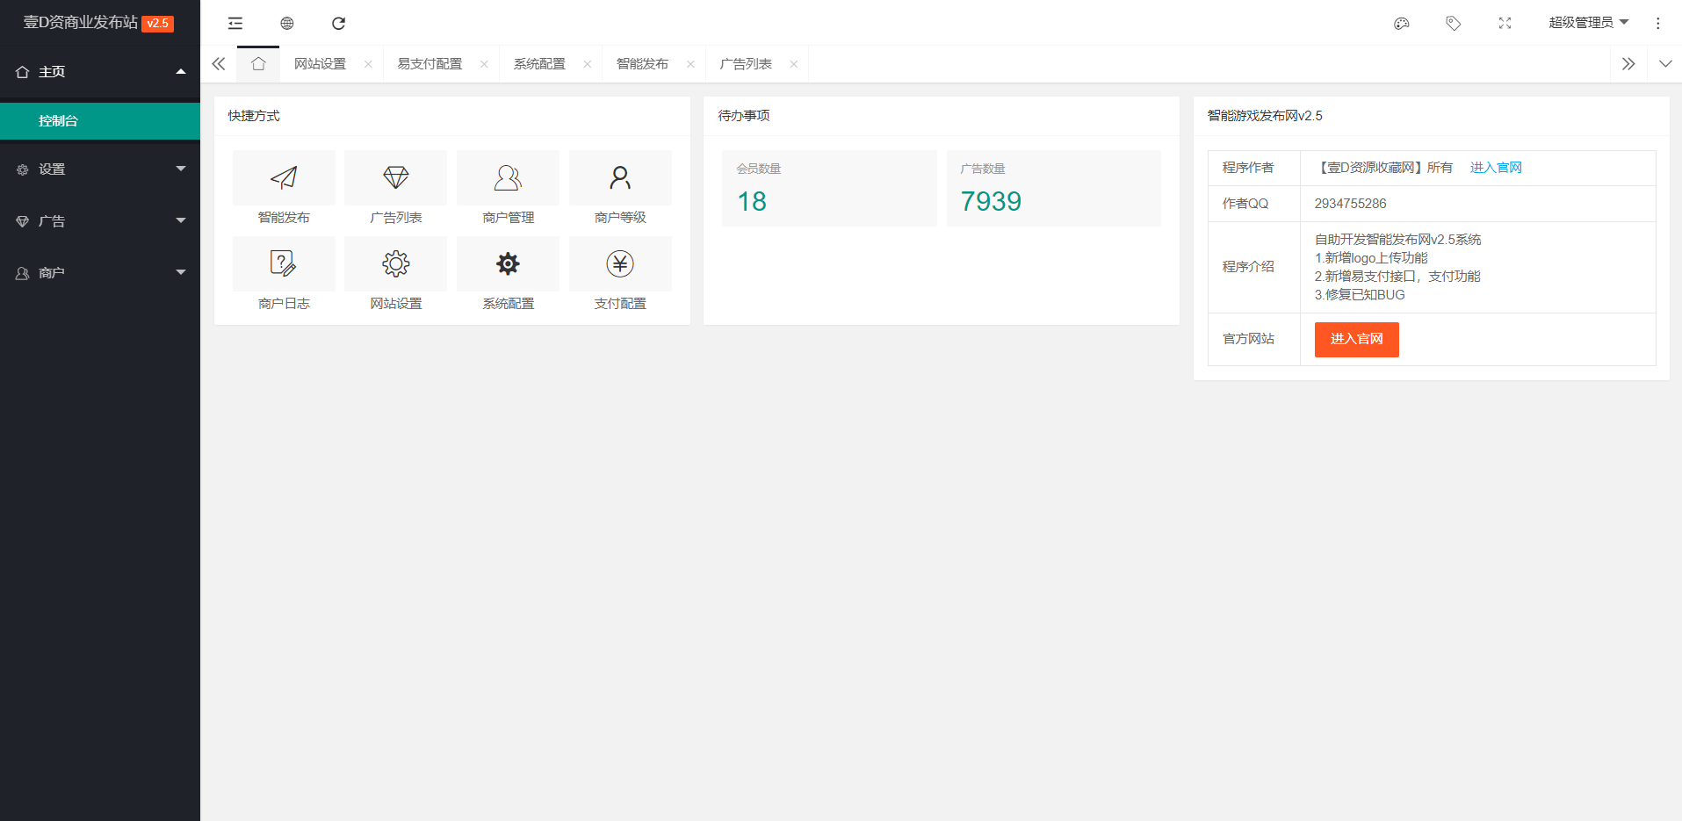Collapse the 主页 sidebar menu
Screen dimensions: 1682x821
pos(100,72)
